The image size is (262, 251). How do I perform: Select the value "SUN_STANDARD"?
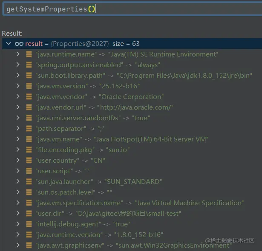(x=133, y=182)
